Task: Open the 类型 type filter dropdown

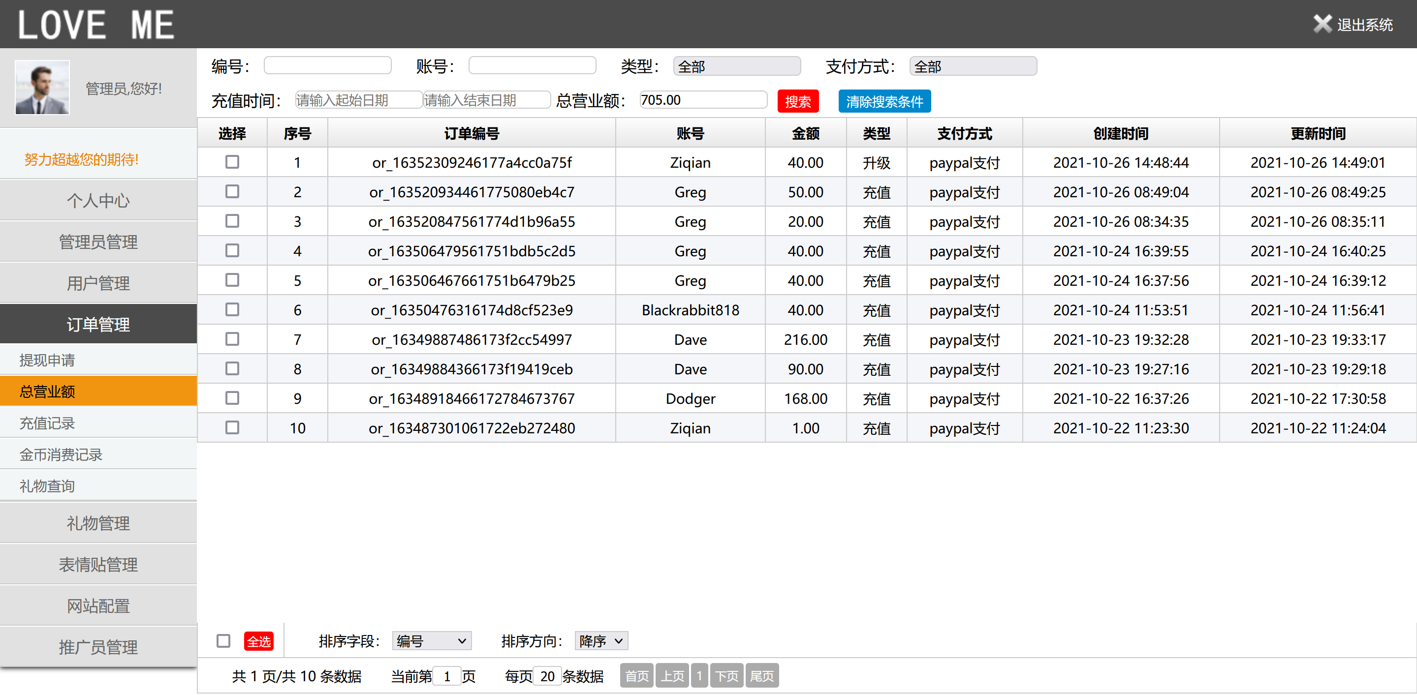Action: (736, 66)
